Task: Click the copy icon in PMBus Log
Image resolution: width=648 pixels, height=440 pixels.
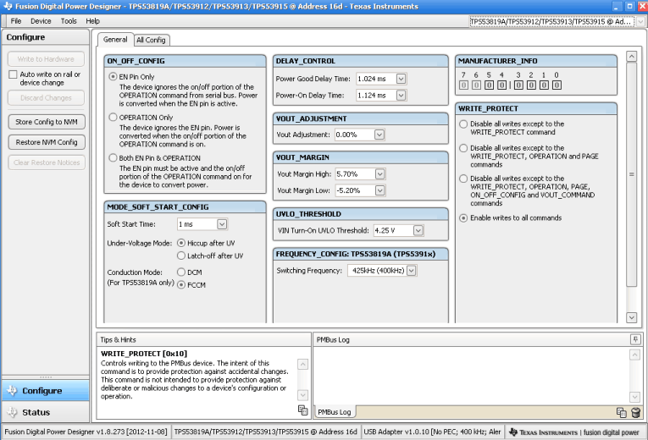Action: click(622, 412)
